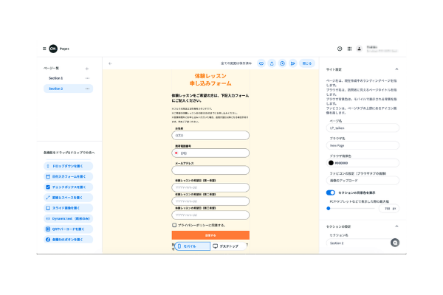
Task: Open the clock history icon in the header
Action: (340, 49)
